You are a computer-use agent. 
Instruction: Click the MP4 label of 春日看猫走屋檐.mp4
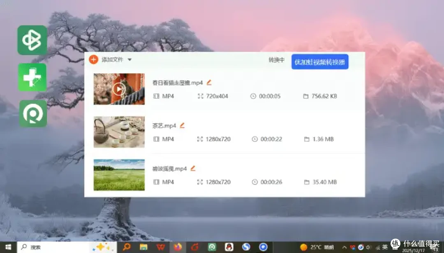click(168, 96)
